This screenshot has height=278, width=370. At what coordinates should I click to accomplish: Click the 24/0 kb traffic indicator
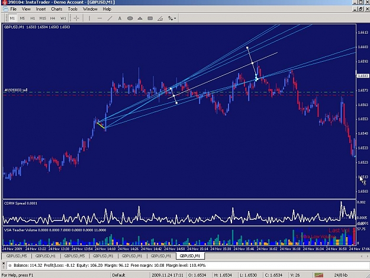[341, 275]
